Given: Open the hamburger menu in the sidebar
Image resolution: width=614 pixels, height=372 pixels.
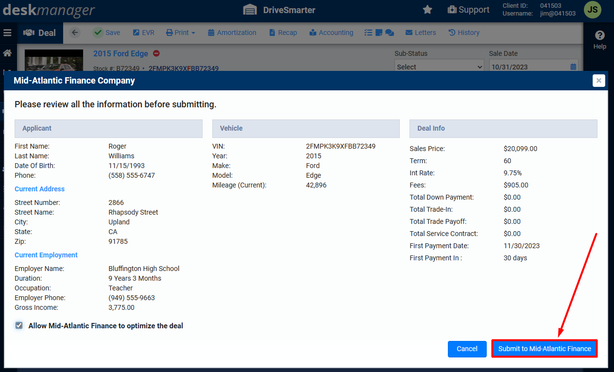Looking at the screenshot, I should [7, 33].
